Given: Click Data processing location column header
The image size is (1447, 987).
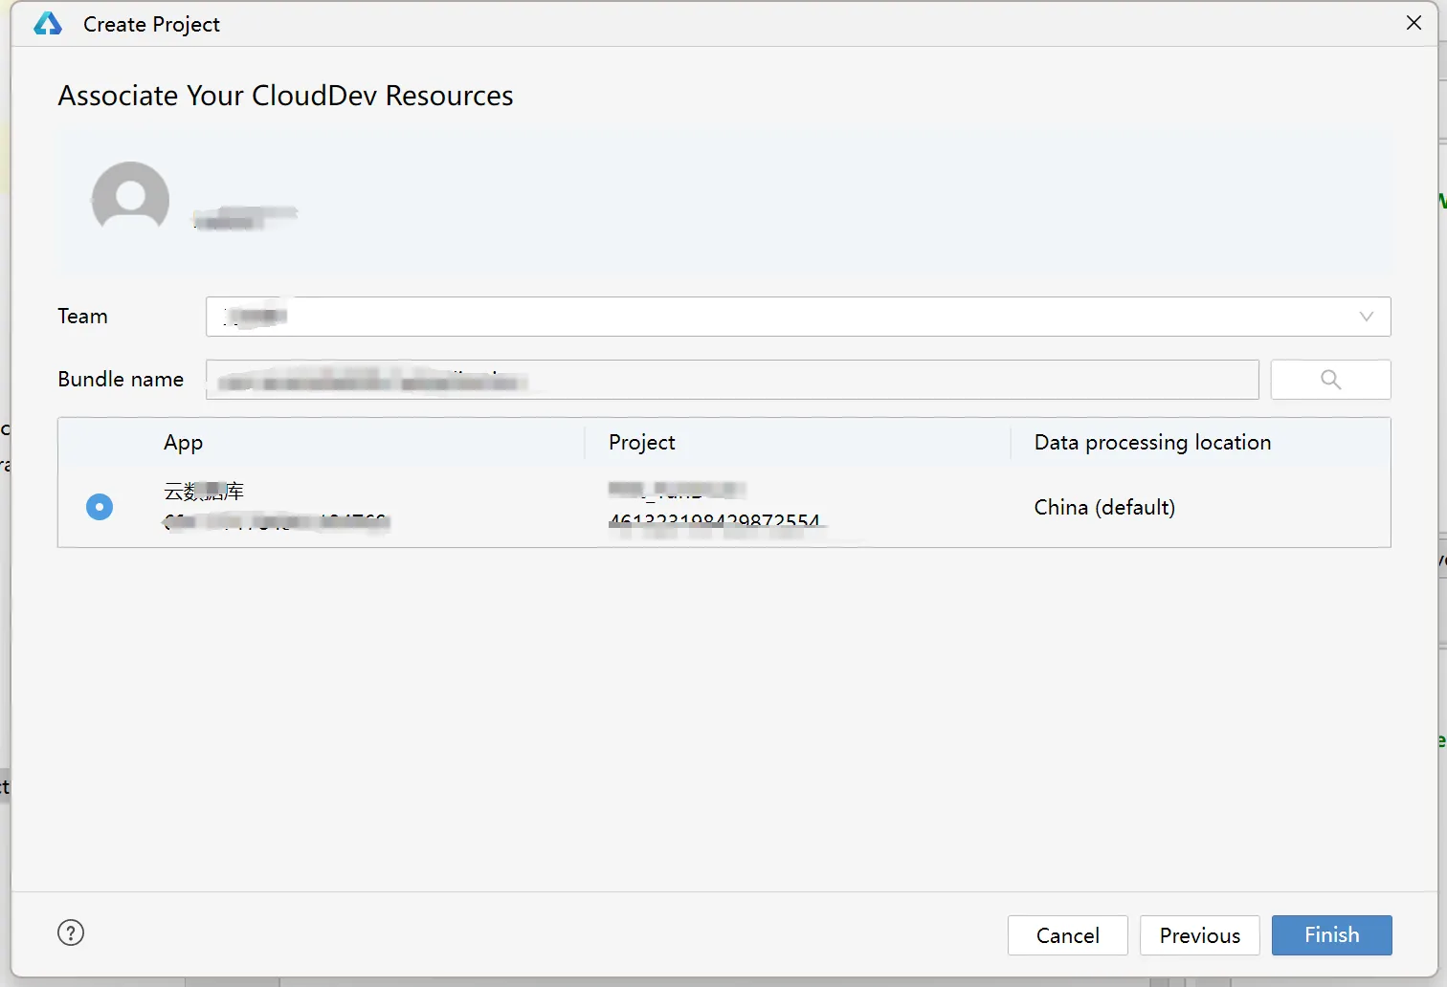Looking at the screenshot, I should coord(1152,442).
